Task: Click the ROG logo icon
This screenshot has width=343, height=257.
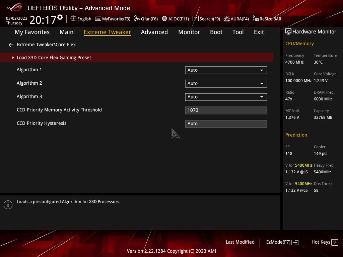Action: [14, 7]
